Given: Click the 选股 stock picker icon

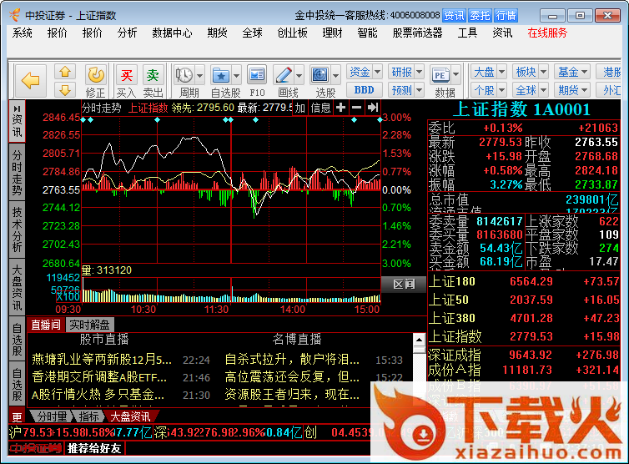Looking at the screenshot, I should coord(320,75).
